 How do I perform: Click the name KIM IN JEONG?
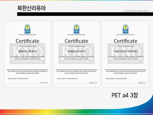click(28, 51)
